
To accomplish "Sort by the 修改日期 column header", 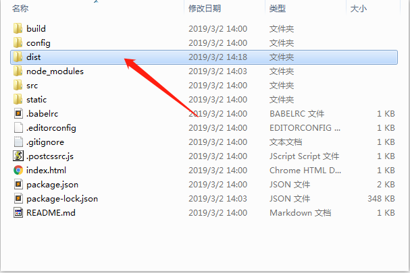I will pyautogui.click(x=205, y=9).
